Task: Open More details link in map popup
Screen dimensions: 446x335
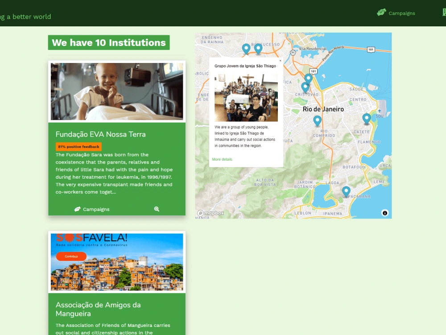Action: [x=222, y=159]
